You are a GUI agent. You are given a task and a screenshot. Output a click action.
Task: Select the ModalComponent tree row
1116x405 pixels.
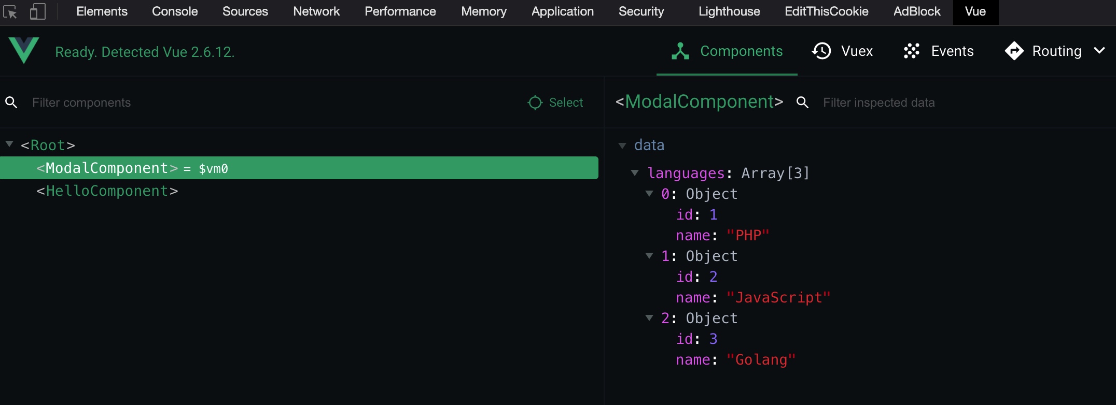(299, 168)
